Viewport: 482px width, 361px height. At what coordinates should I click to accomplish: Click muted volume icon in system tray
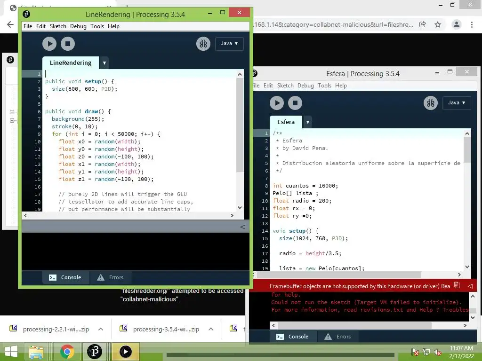tap(438, 352)
